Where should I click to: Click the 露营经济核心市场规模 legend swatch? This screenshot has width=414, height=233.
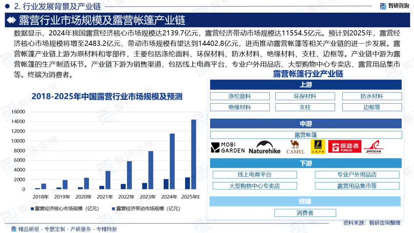[x=33, y=209]
